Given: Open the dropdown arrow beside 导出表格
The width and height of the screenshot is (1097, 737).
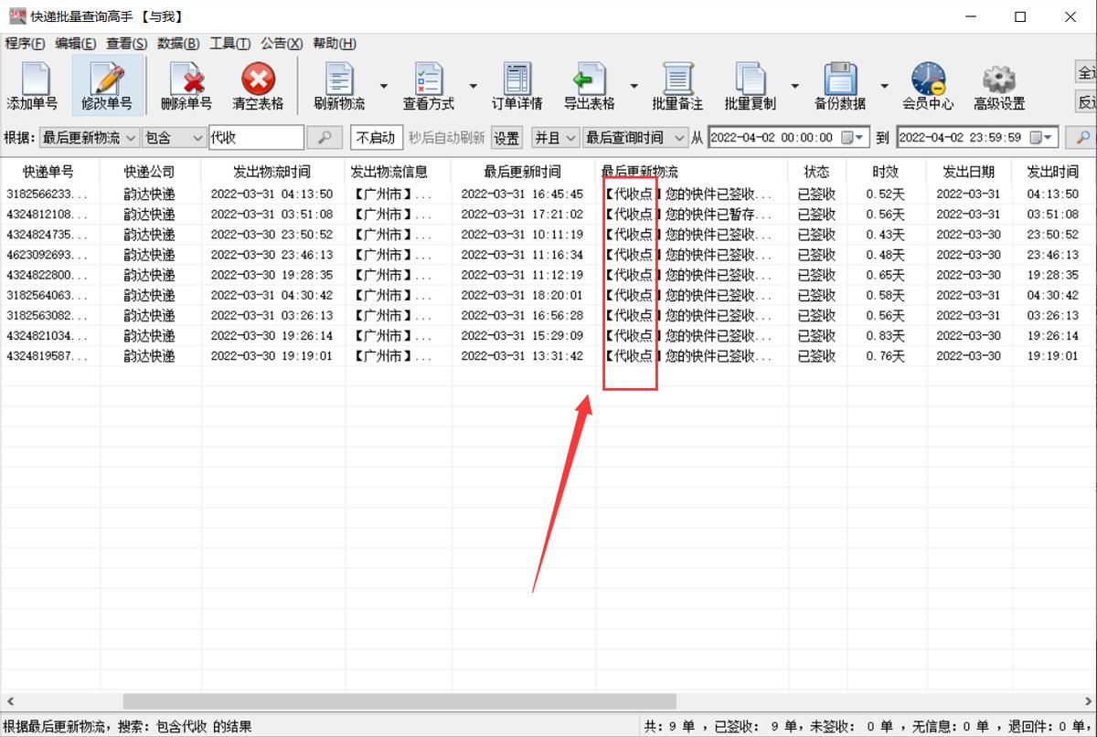Looking at the screenshot, I should (x=634, y=86).
